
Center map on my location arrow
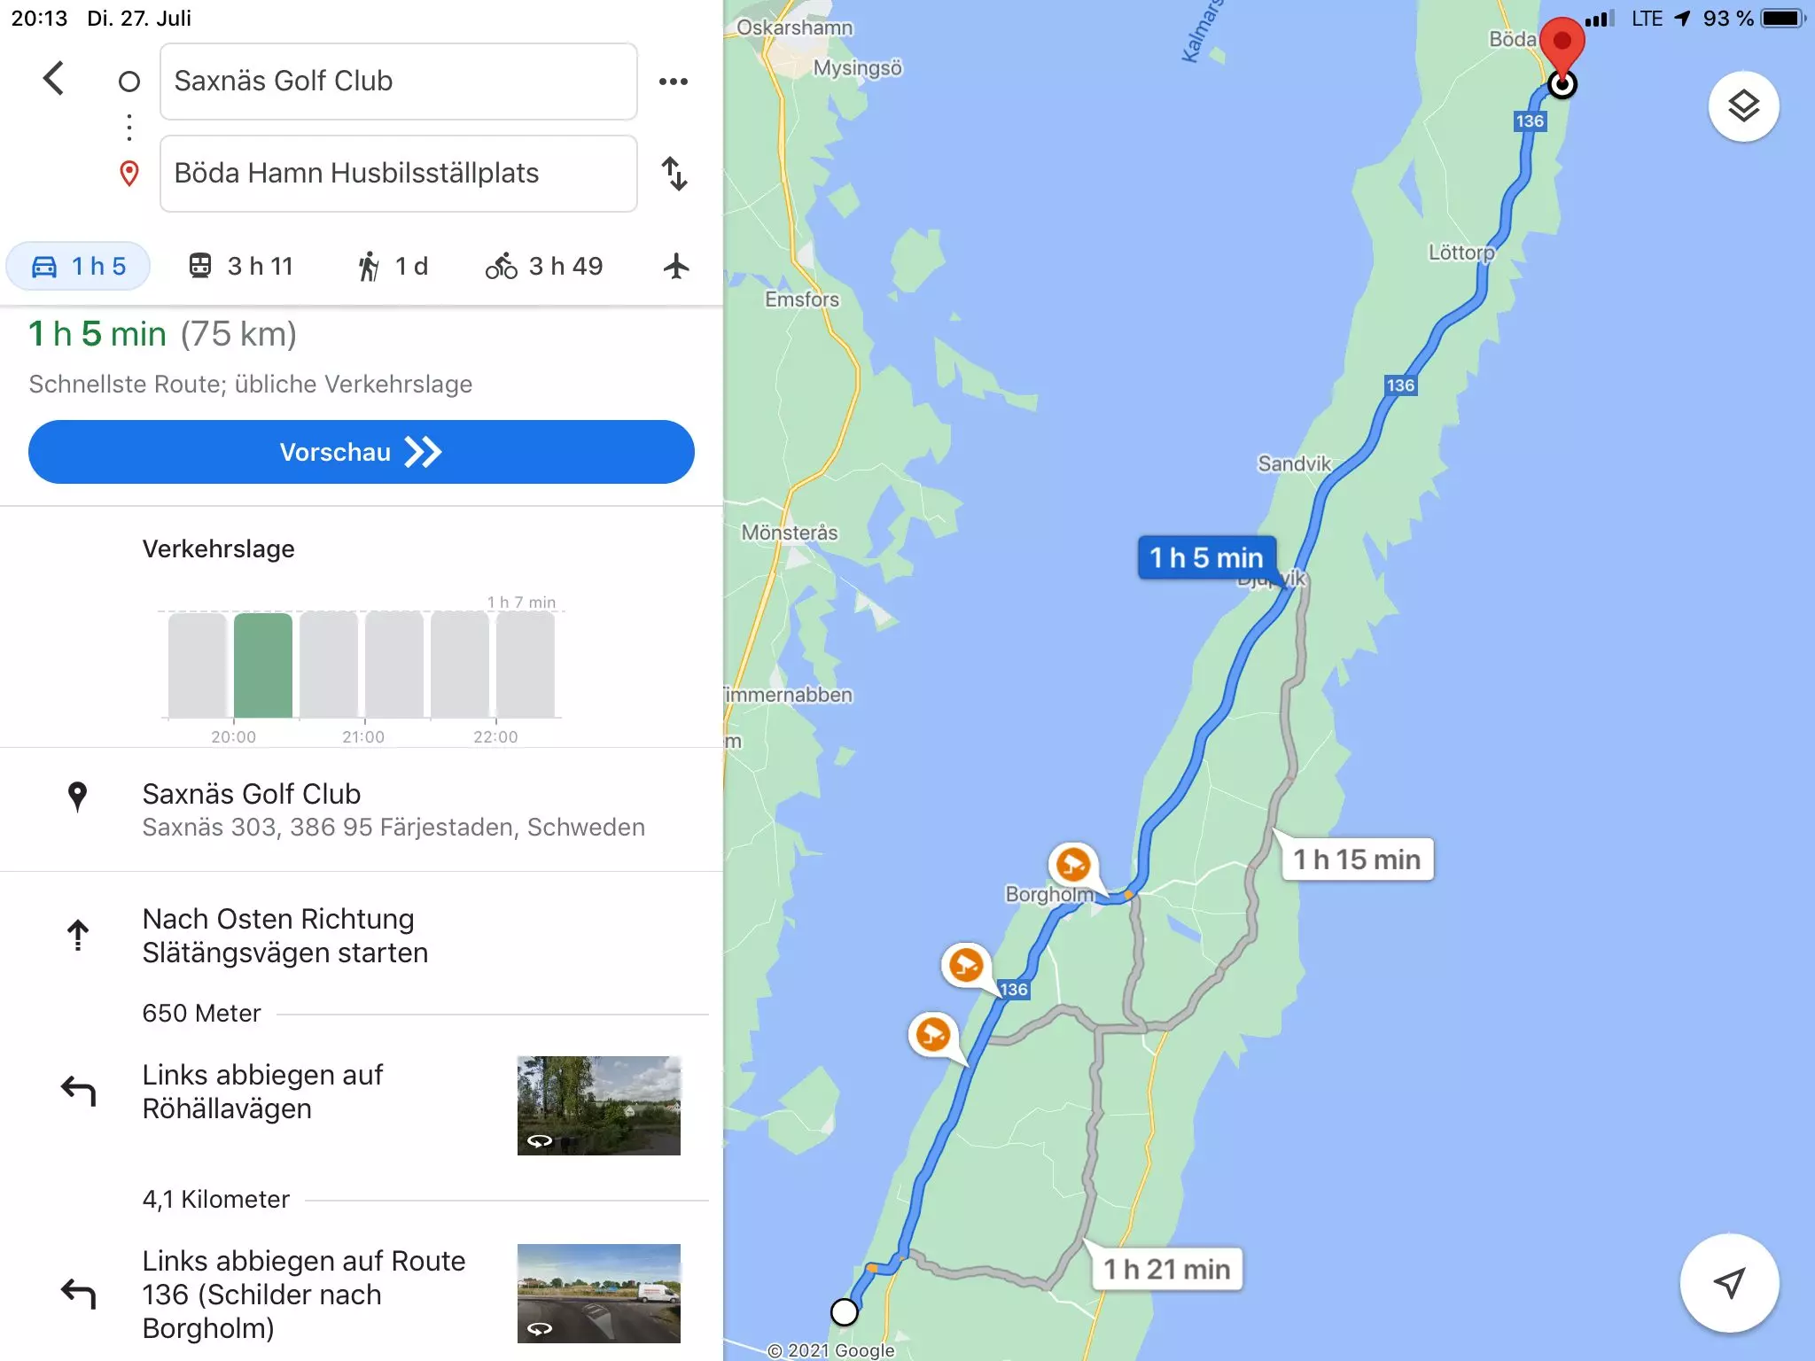[x=1729, y=1282]
